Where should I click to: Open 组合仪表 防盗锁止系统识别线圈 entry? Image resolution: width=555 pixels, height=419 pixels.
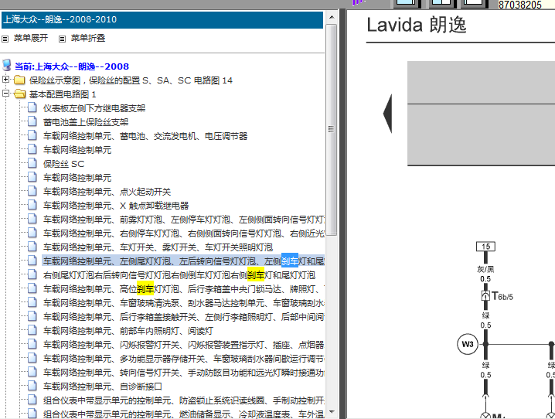click(x=184, y=400)
